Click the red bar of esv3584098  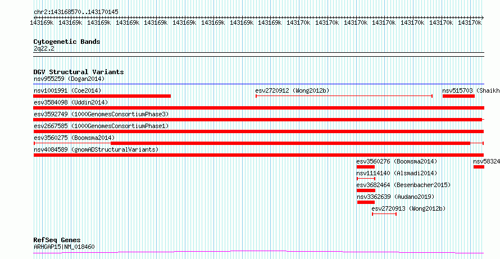[258, 108]
